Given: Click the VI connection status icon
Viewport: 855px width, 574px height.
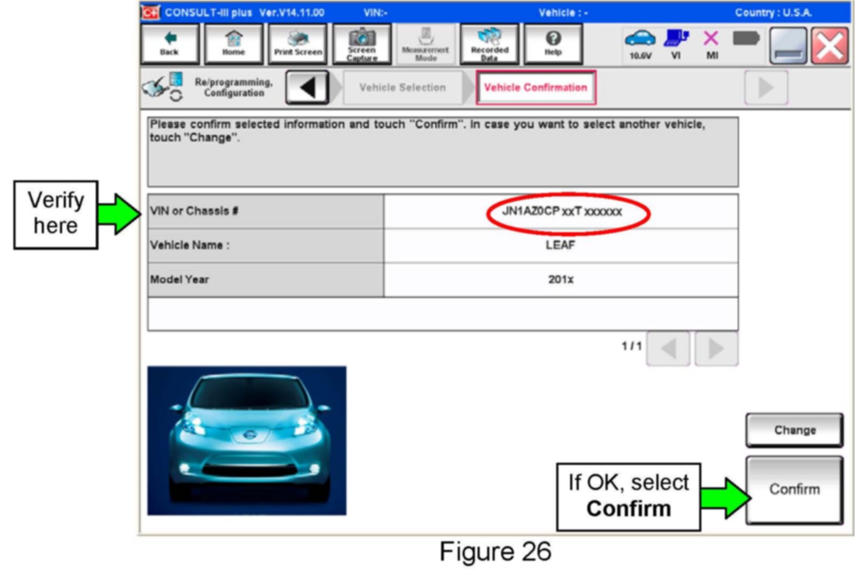Looking at the screenshot, I should click(676, 43).
